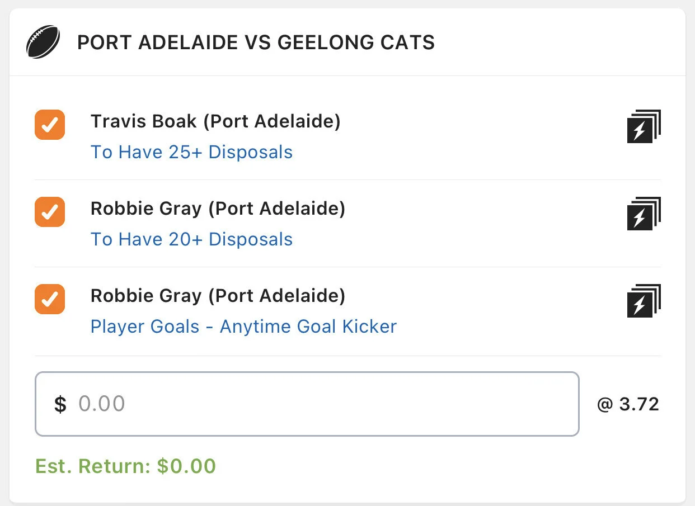Click the 0.00 placeholder in the stake box
Image resolution: width=695 pixels, height=506 pixels.
[x=101, y=404]
